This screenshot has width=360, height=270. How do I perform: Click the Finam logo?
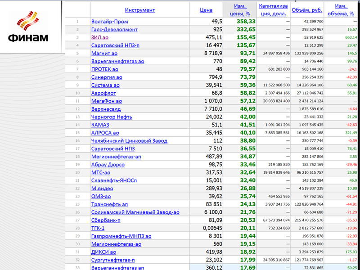(x=27, y=28)
